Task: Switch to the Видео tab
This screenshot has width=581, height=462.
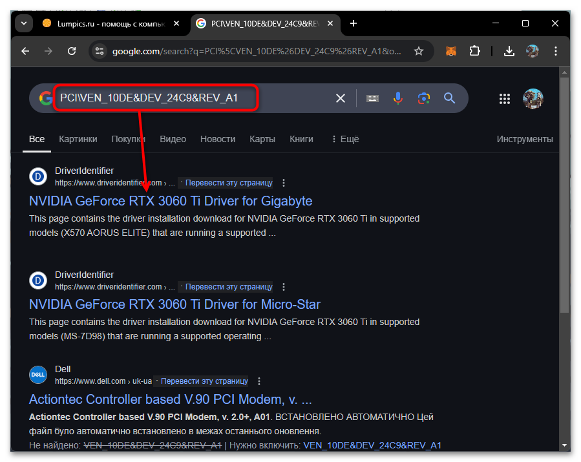Action: [x=173, y=140]
